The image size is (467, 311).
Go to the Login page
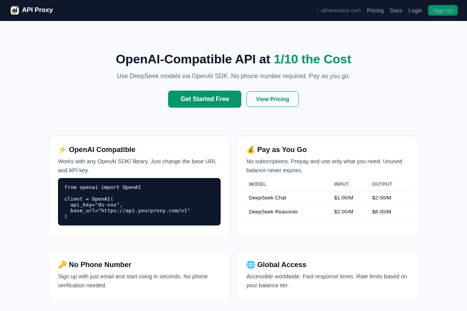pyautogui.click(x=415, y=10)
